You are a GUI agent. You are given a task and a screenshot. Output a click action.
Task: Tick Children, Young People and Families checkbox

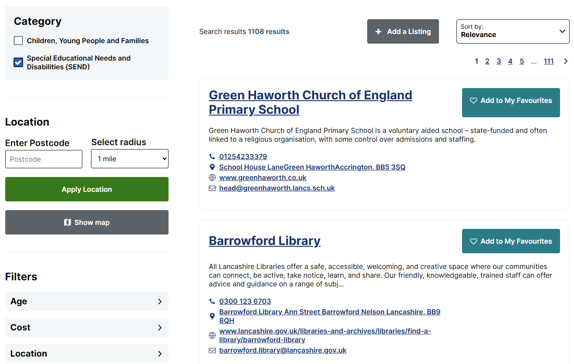18,41
